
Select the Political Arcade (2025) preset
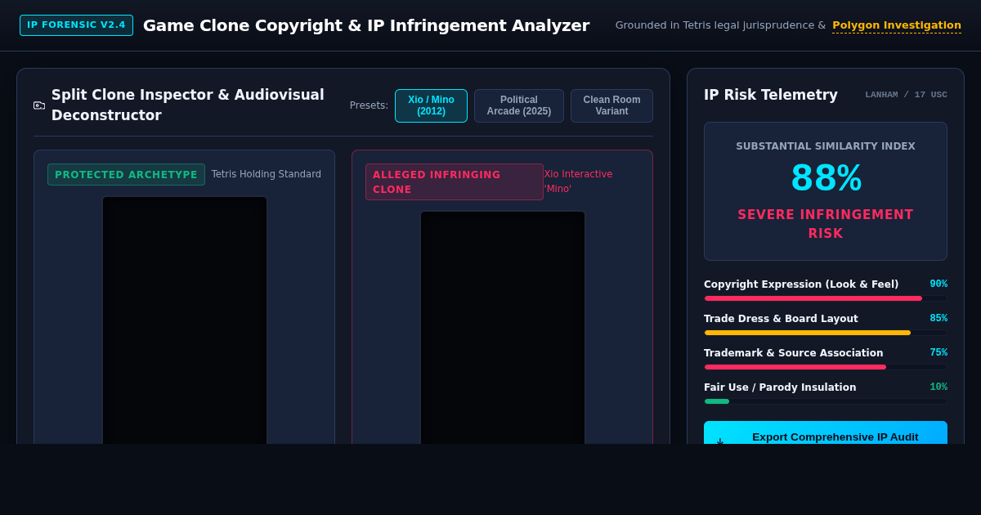tap(519, 105)
